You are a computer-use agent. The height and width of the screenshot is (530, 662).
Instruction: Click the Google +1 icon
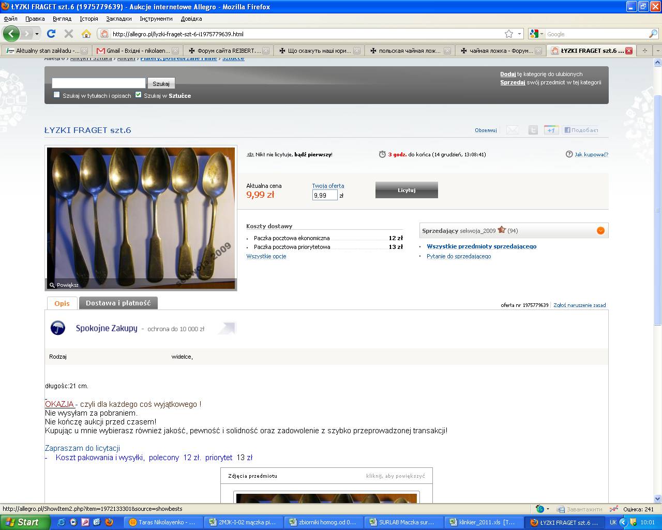click(551, 130)
